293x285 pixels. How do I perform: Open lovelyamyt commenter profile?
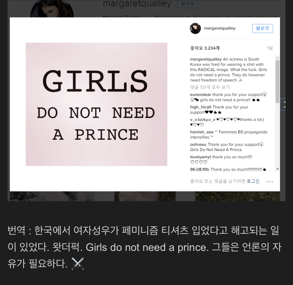click(201, 157)
